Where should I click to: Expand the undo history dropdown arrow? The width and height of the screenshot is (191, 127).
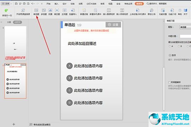[x=35, y=4]
